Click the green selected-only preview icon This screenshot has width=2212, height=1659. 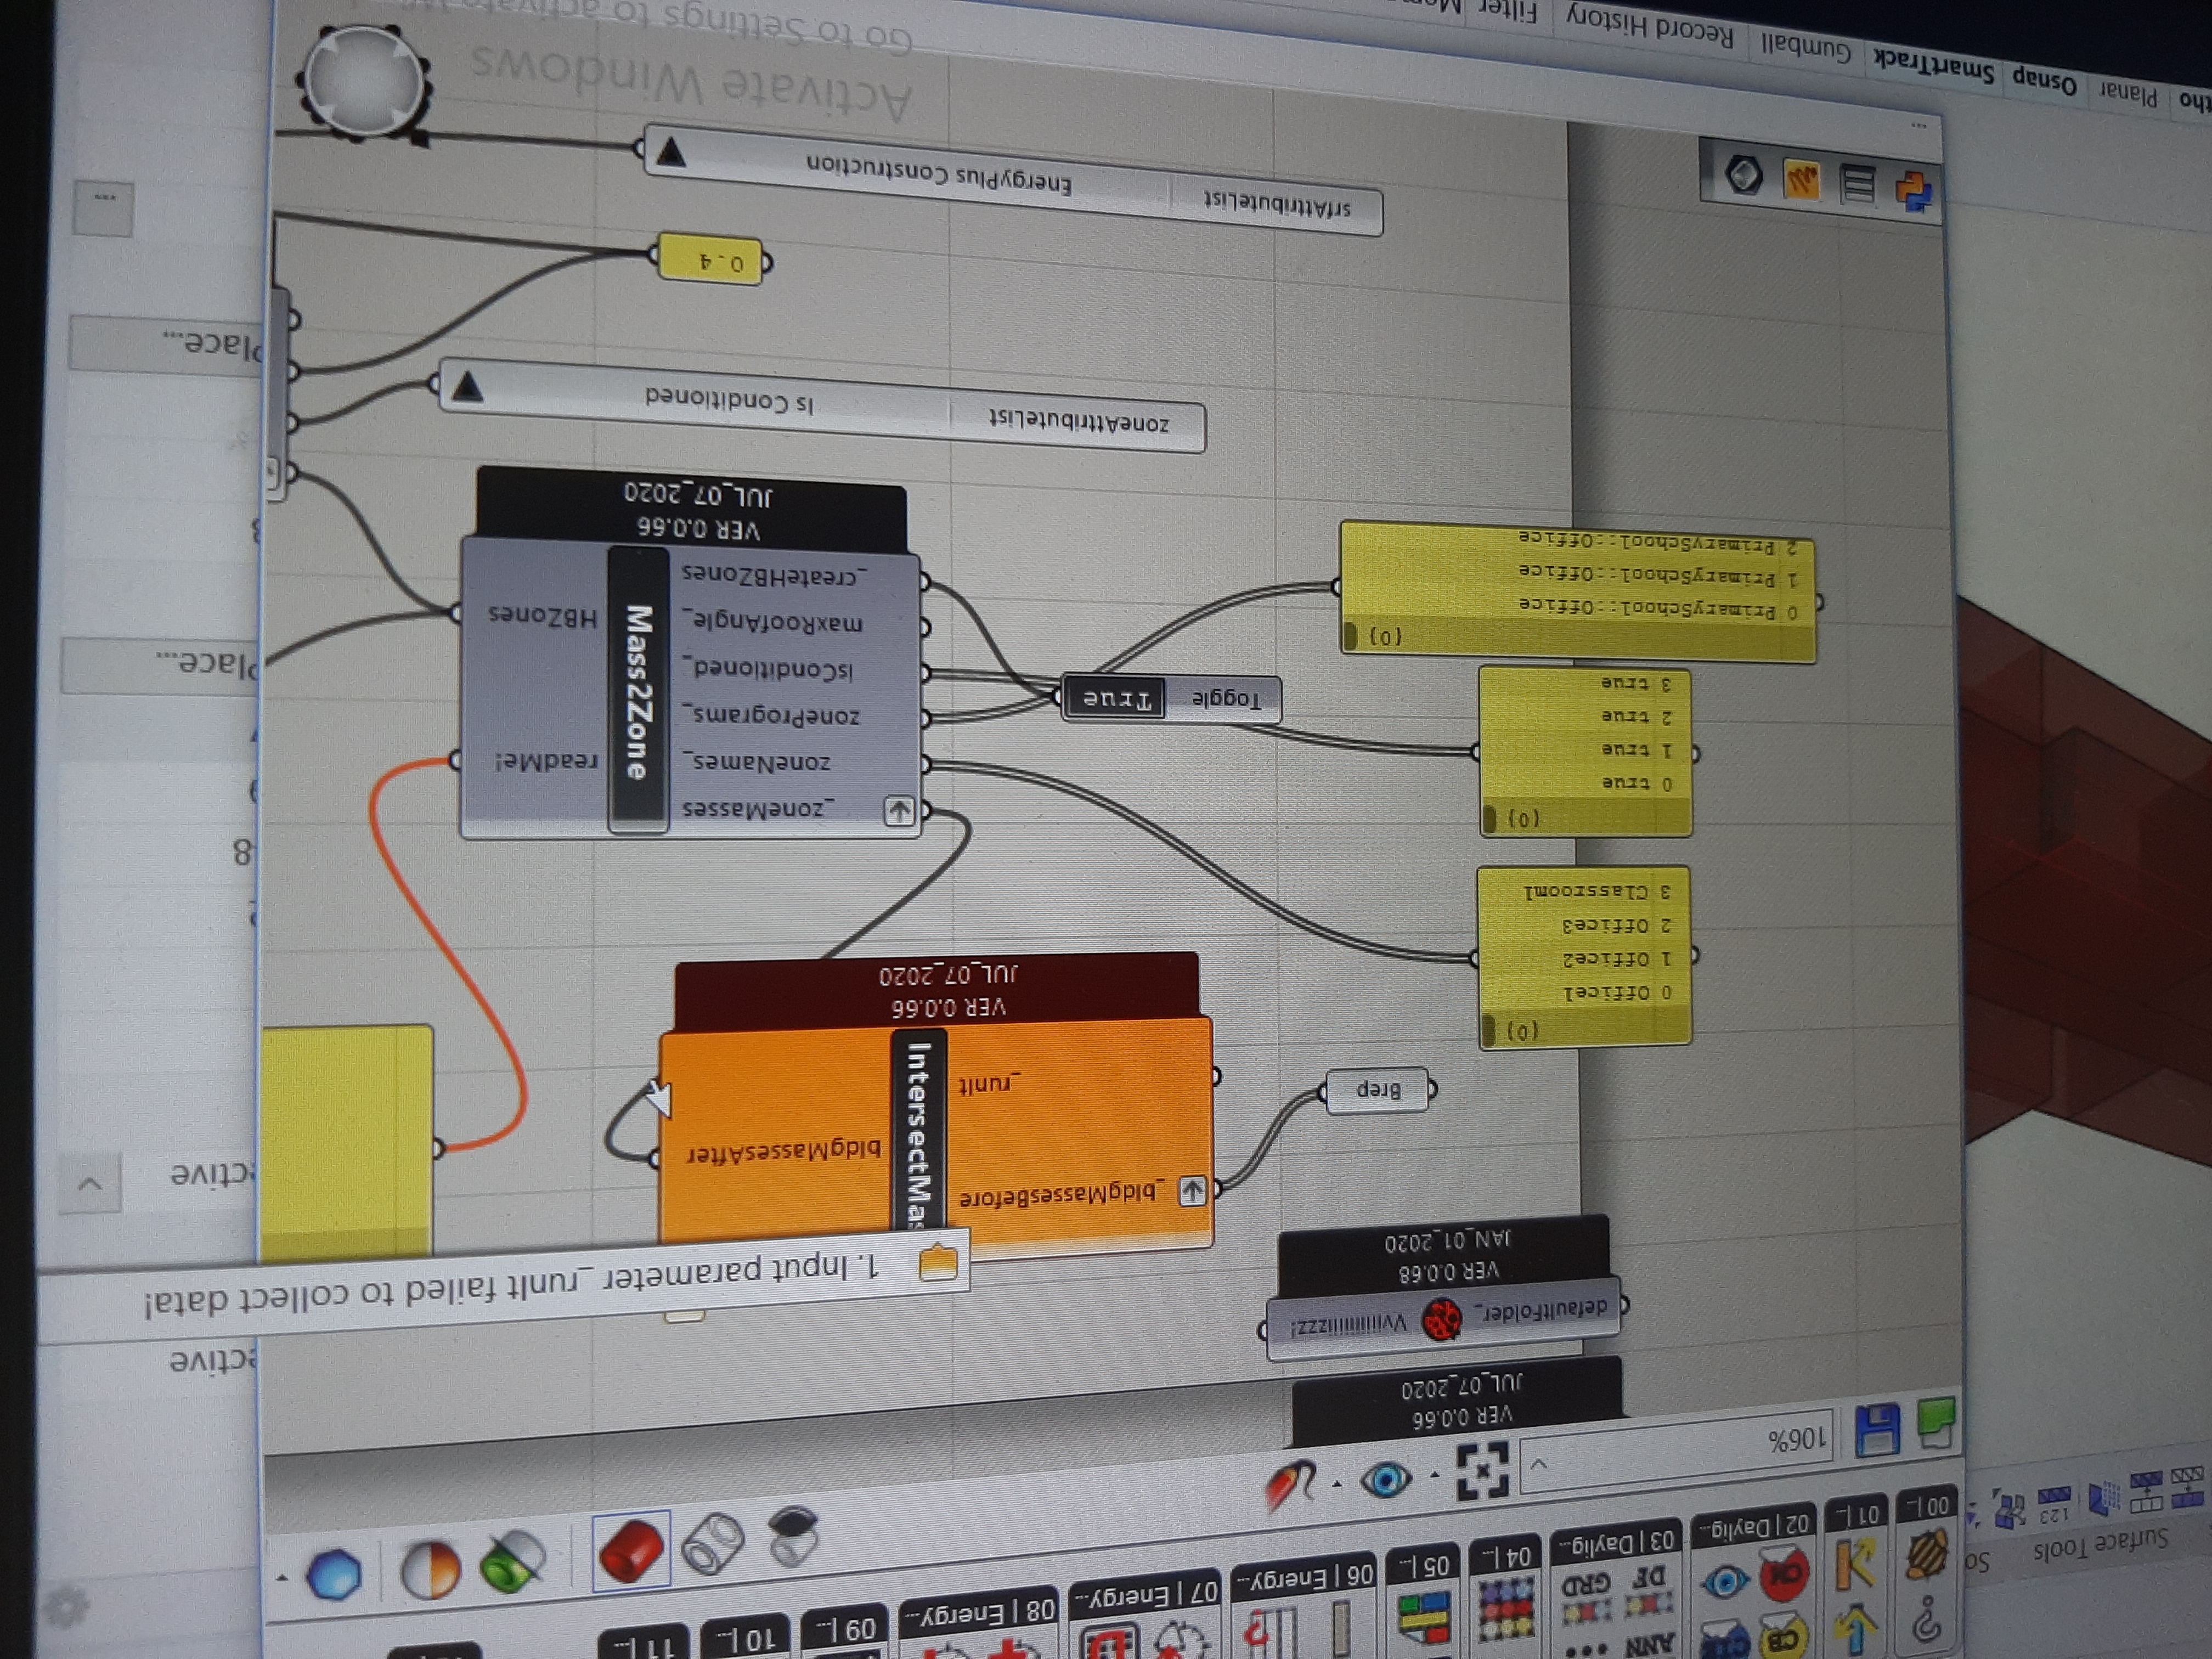[513, 1561]
